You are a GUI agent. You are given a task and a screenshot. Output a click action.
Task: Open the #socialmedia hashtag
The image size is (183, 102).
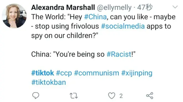click(x=123, y=26)
